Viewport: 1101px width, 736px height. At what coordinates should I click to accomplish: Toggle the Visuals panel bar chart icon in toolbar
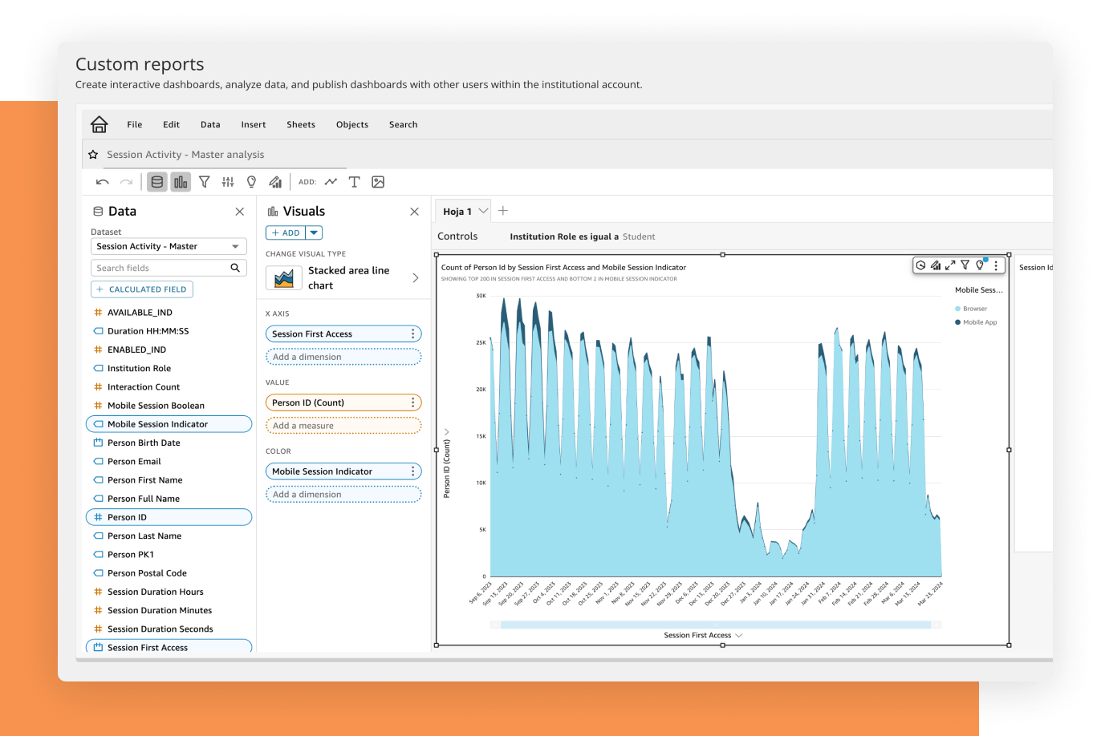[181, 182]
